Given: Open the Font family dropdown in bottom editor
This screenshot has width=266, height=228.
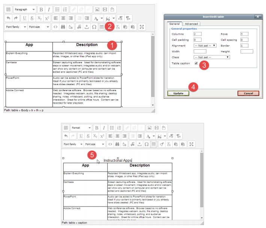Looking at the screenshot, I should click(73, 144).
